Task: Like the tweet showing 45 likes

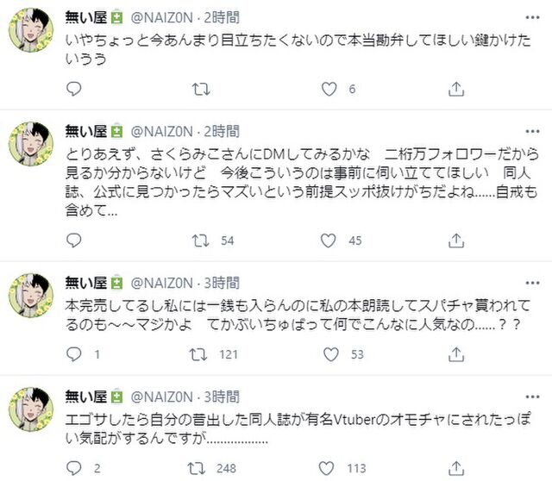Action: [x=329, y=240]
